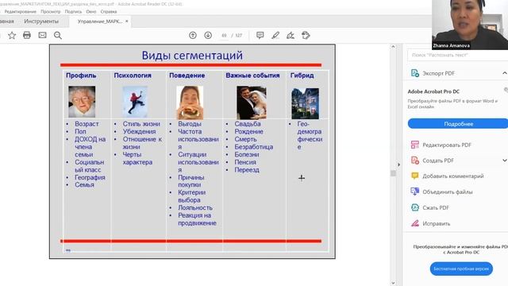Click the tools search field
The image size is (508, 286).
click(458, 55)
